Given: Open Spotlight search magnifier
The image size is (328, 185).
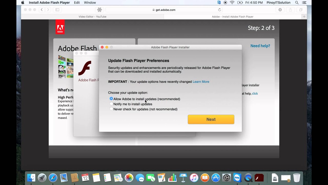Looking at the screenshot, I should [x=297, y=3].
